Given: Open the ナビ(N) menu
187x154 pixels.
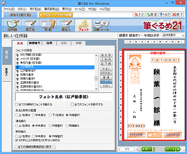Looking at the screenshot, I should 92,9.
